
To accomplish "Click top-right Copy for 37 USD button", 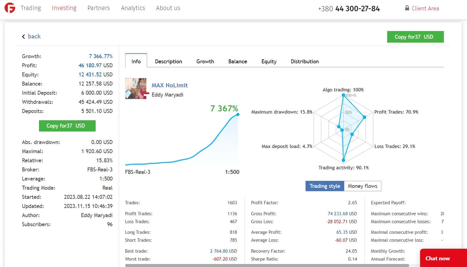I will click(415, 37).
